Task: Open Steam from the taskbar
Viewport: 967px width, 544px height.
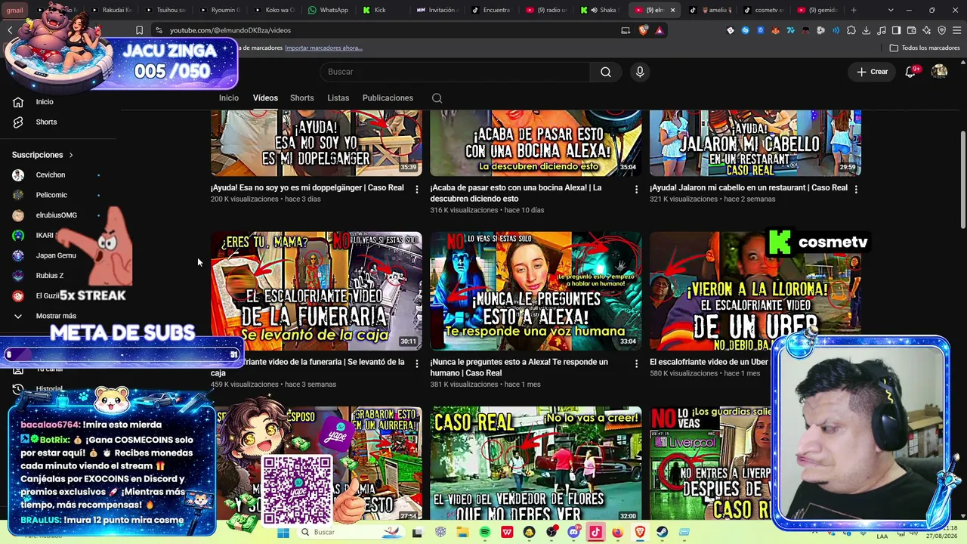Action: click(662, 533)
